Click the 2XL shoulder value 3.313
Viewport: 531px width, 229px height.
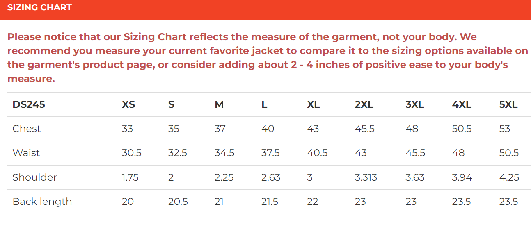[x=366, y=177]
